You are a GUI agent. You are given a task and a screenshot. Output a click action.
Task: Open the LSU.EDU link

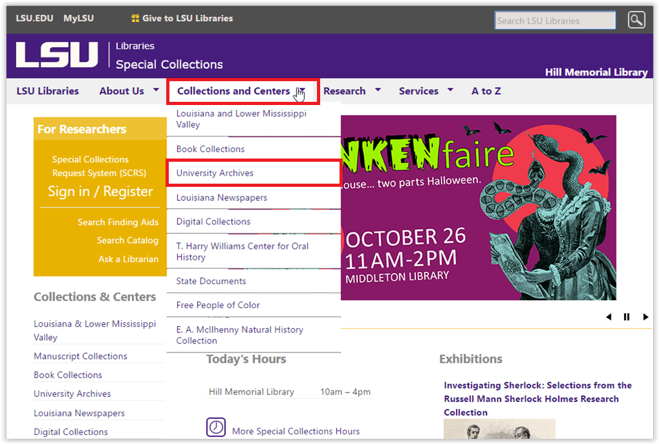(34, 18)
